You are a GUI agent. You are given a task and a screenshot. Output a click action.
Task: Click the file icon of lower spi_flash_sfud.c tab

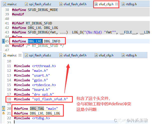[x=26, y=55]
